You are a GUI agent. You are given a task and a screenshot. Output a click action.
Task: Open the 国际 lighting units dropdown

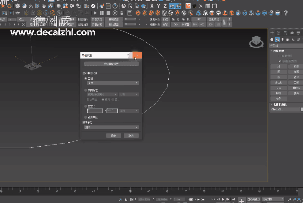[111, 127]
